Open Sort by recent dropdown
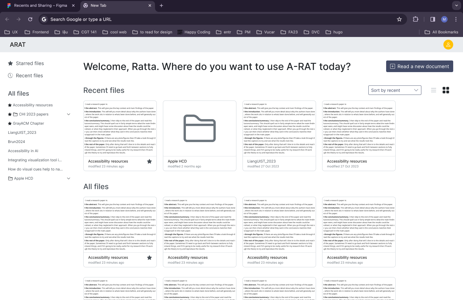Image resolution: width=463 pixels, height=300 pixels. 395,90
